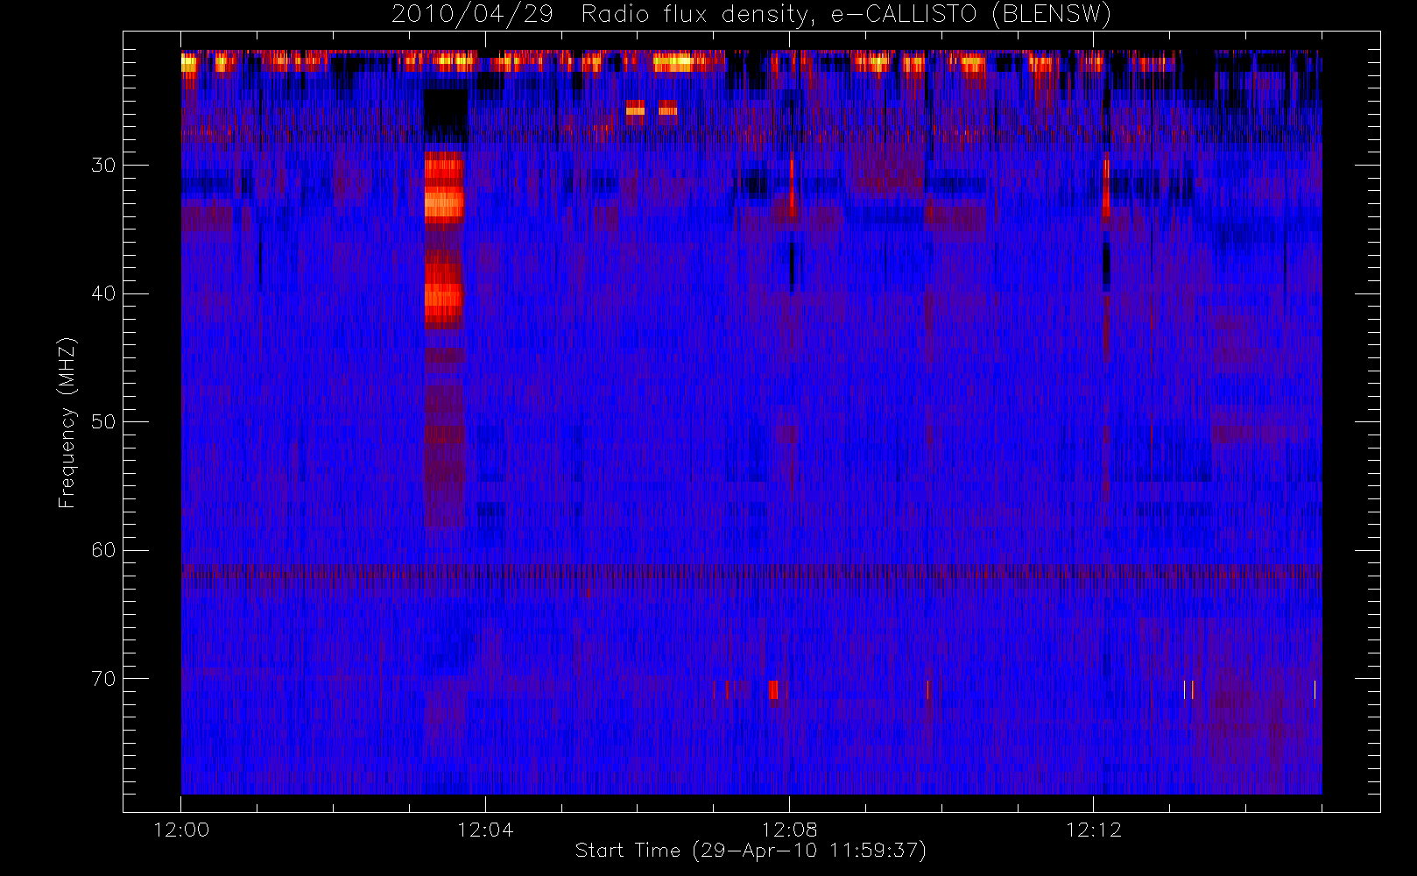
Task: Click the bright radio burst near 12:03 at 33 MHz
Action: tap(444, 188)
